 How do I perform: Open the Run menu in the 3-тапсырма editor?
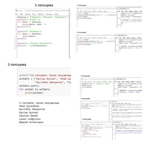click(90, 11)
